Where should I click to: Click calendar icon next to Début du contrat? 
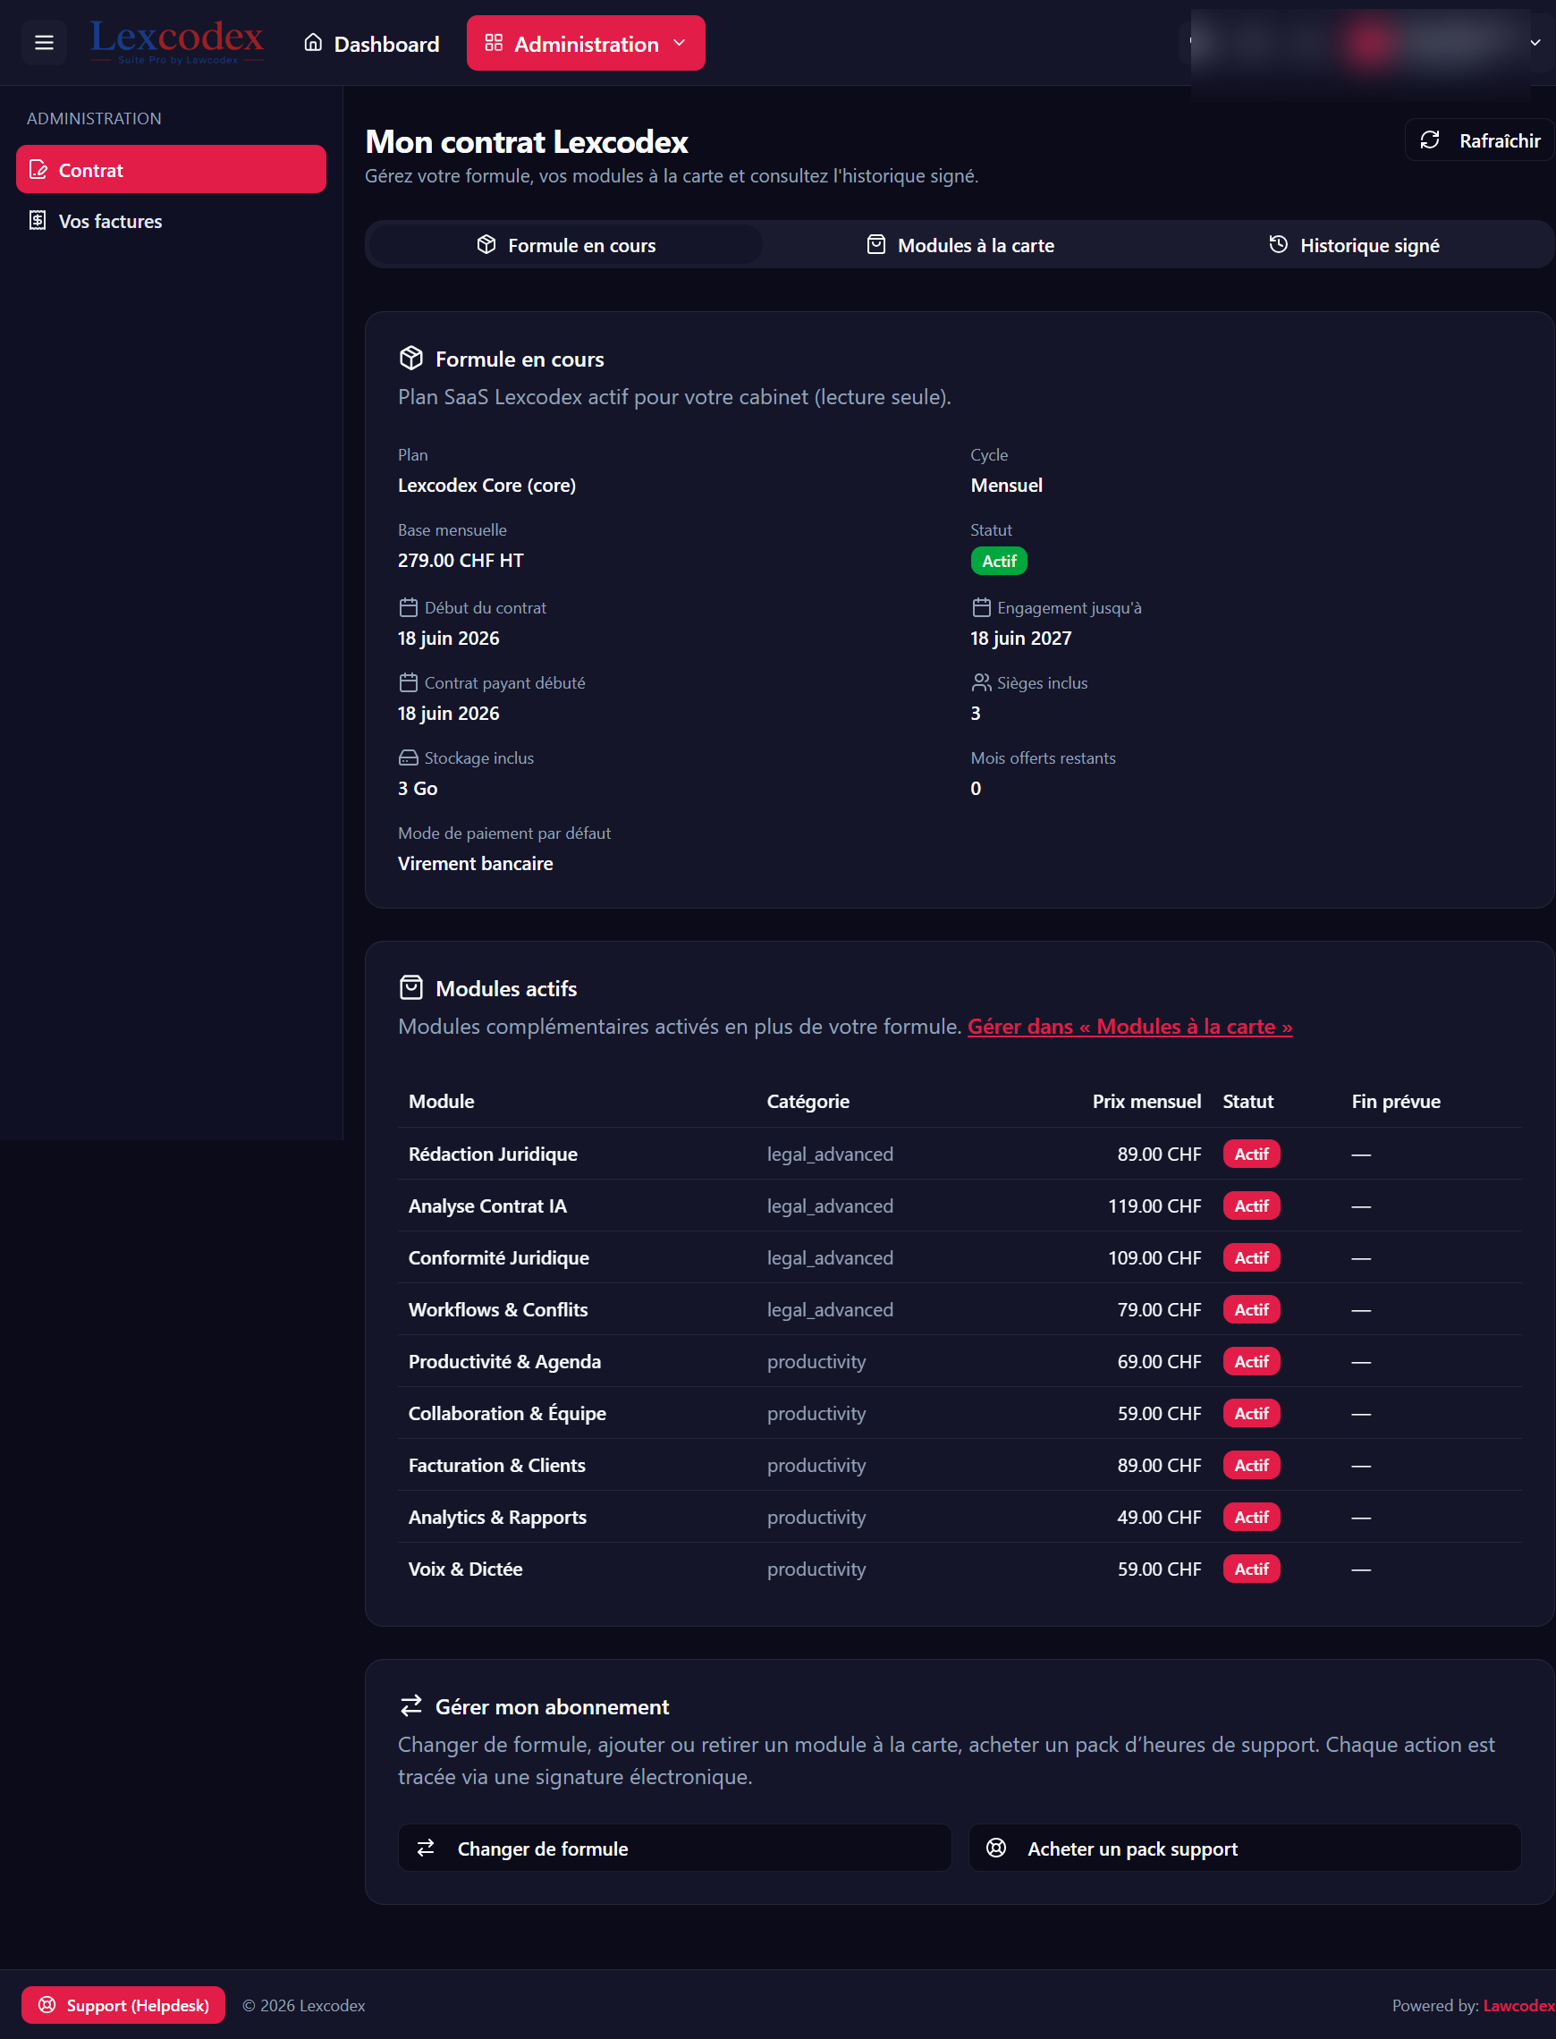[409, 607]
